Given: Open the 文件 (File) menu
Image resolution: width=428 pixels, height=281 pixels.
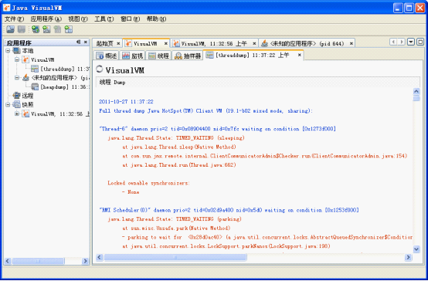Looking at the screenshot, I should (x=14, y=19).
